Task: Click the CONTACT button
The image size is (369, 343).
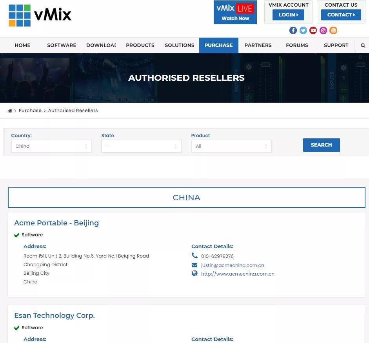Action: click(x=341, y=15)
